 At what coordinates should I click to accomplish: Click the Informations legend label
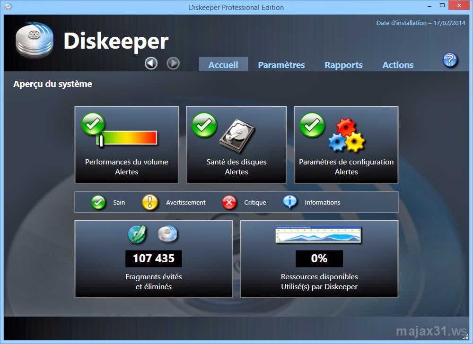pos(323,202)
